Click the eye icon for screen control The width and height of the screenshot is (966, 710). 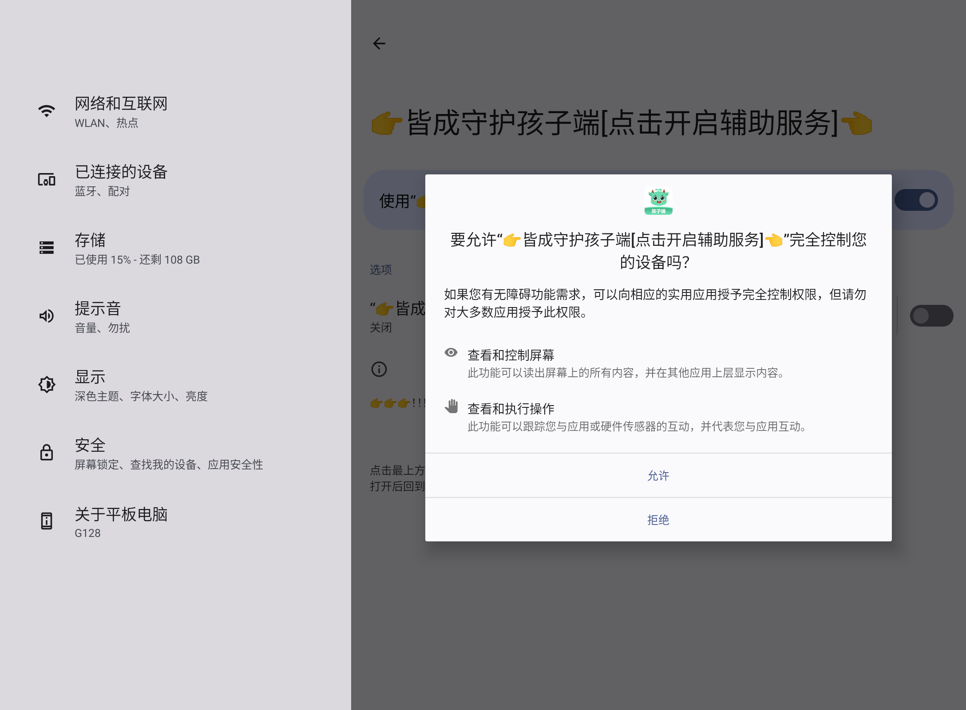click(451, 352)
